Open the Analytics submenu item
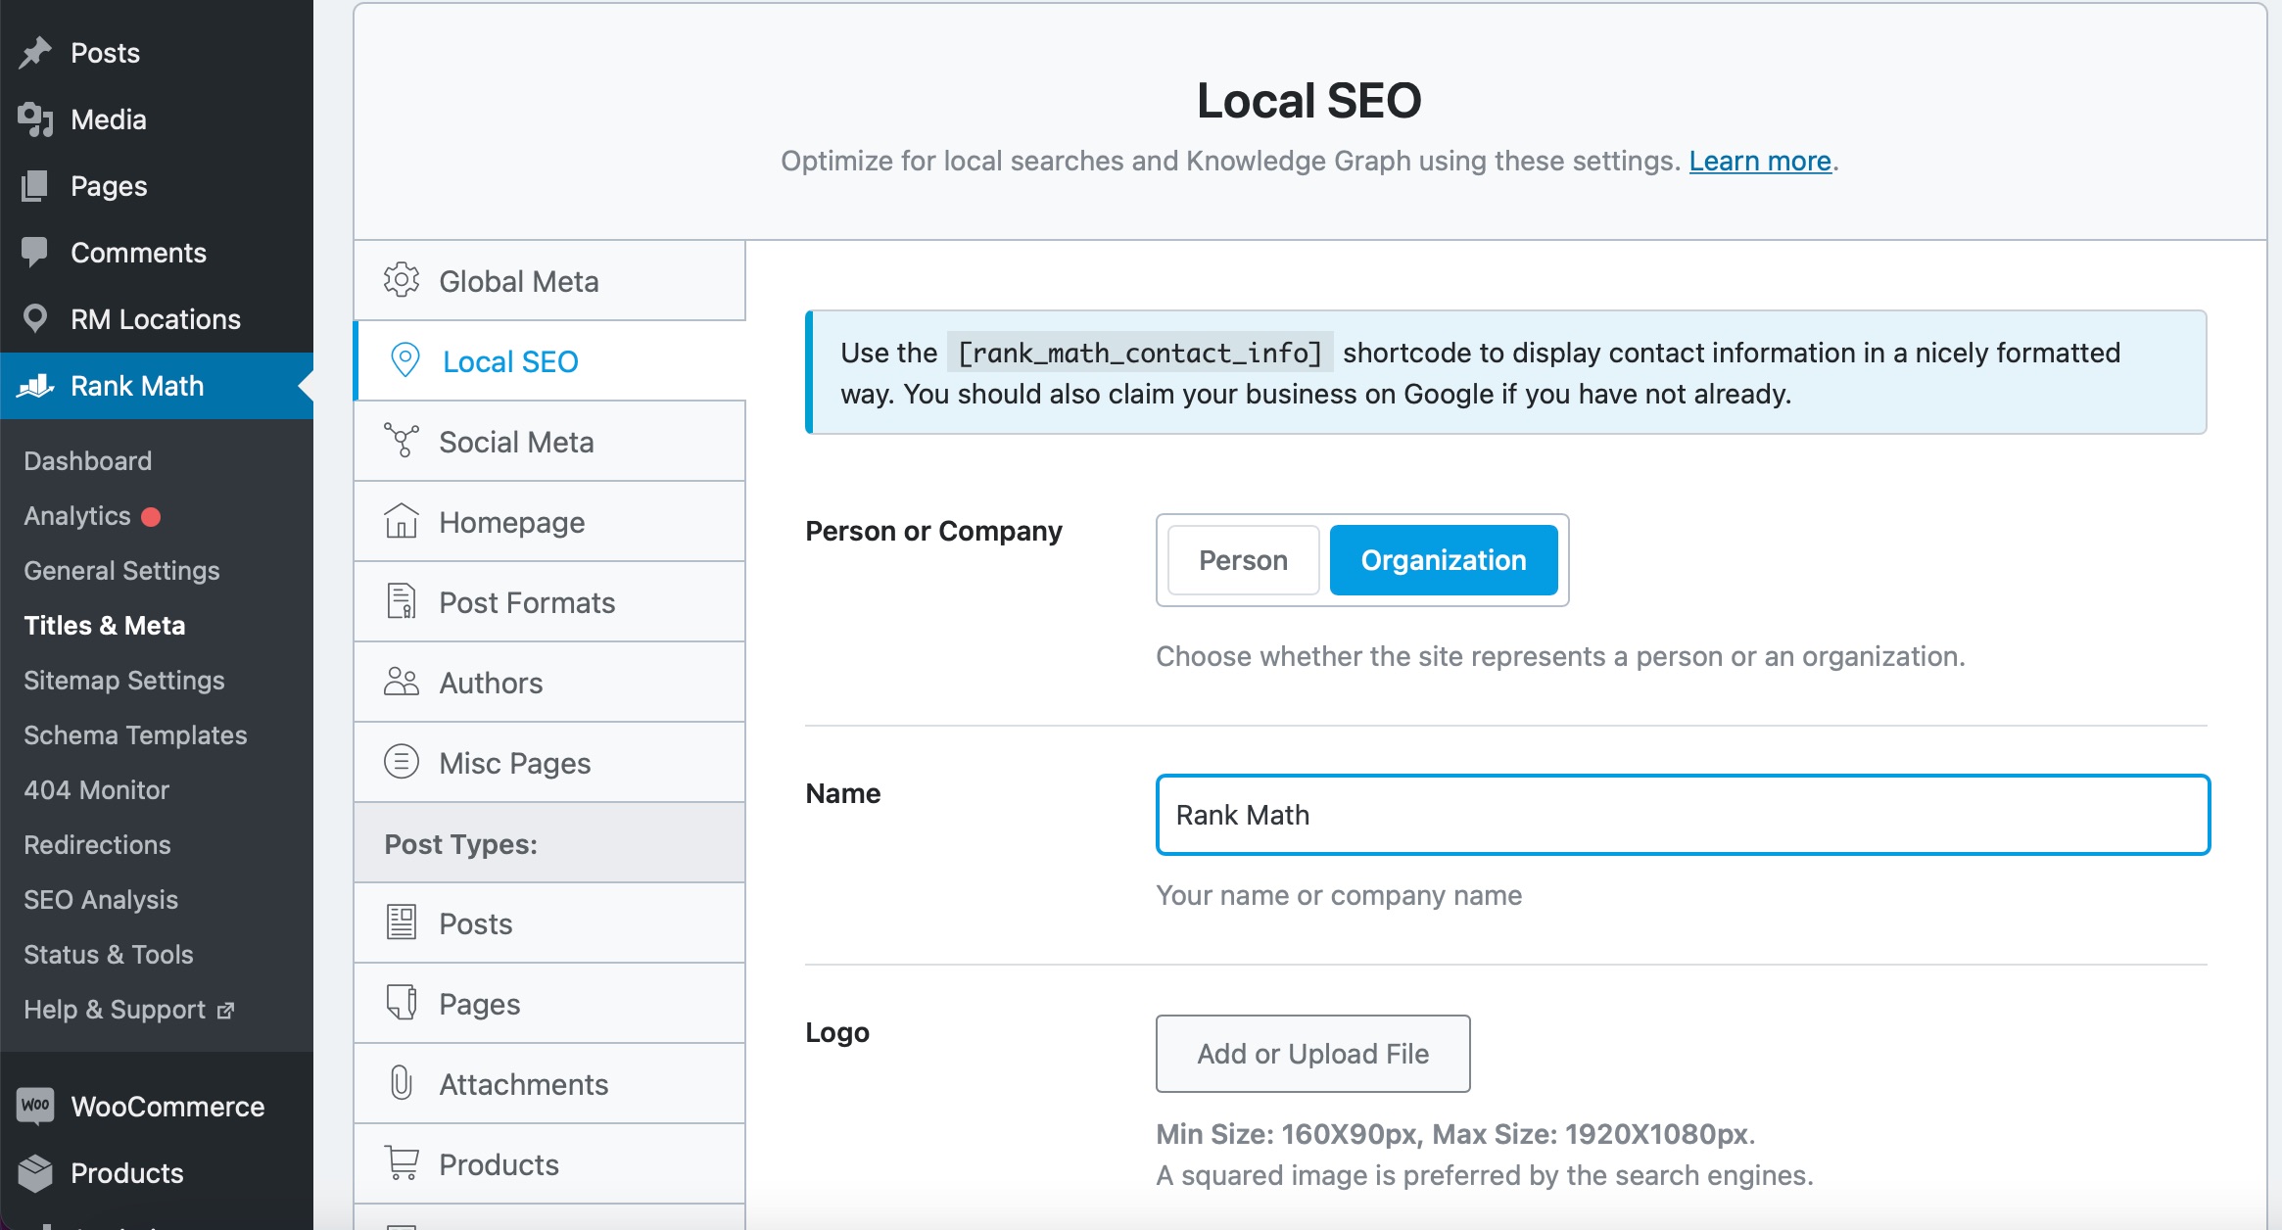 (77, 516)
